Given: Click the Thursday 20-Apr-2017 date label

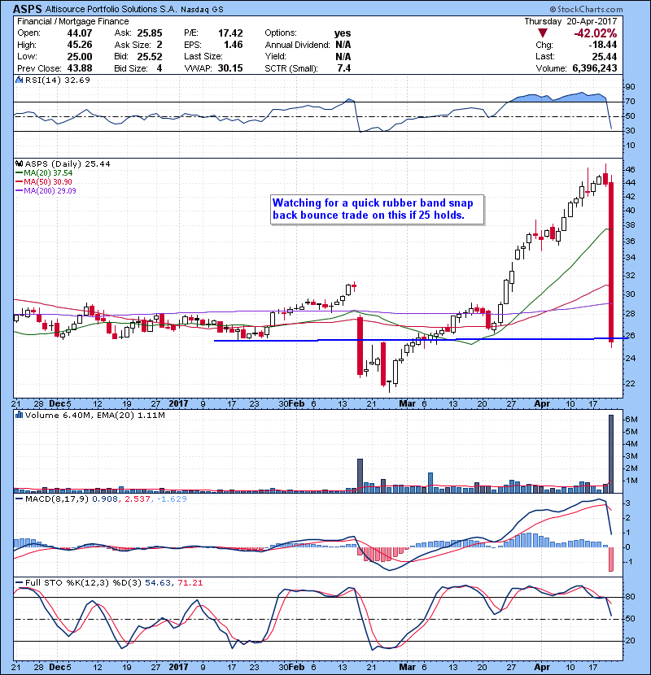Looking at the screenshot, I should coord(570,21).
